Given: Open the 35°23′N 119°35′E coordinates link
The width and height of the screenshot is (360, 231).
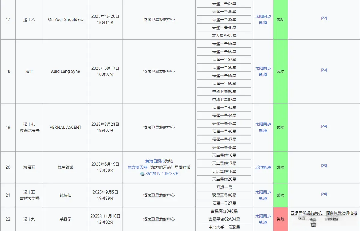Looking at the screenshot, I should pos(162,174).
